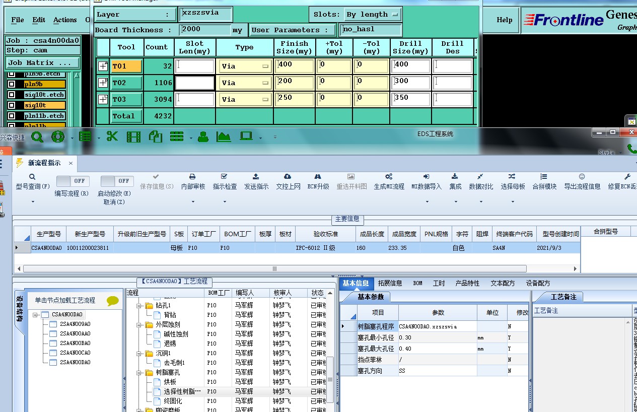Click 选择母板 shuffle icon
Viewport: 637px width, 412px height.
[512, 177]
